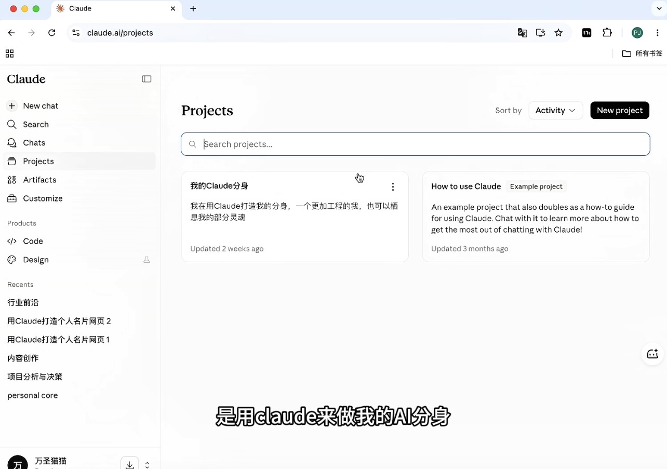
Task: Click the Example project tag
Action: tap(536, 186)
